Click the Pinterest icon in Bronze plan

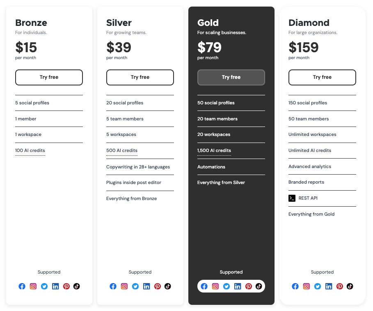click(x=66, y=286)
